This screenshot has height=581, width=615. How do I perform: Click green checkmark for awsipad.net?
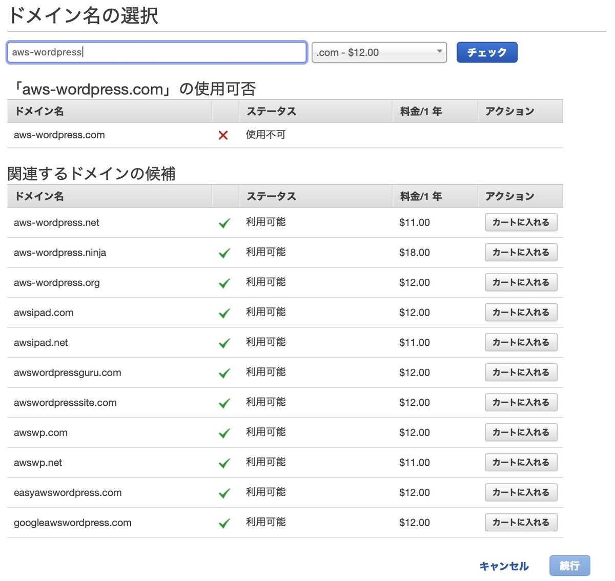click(224, 343)
